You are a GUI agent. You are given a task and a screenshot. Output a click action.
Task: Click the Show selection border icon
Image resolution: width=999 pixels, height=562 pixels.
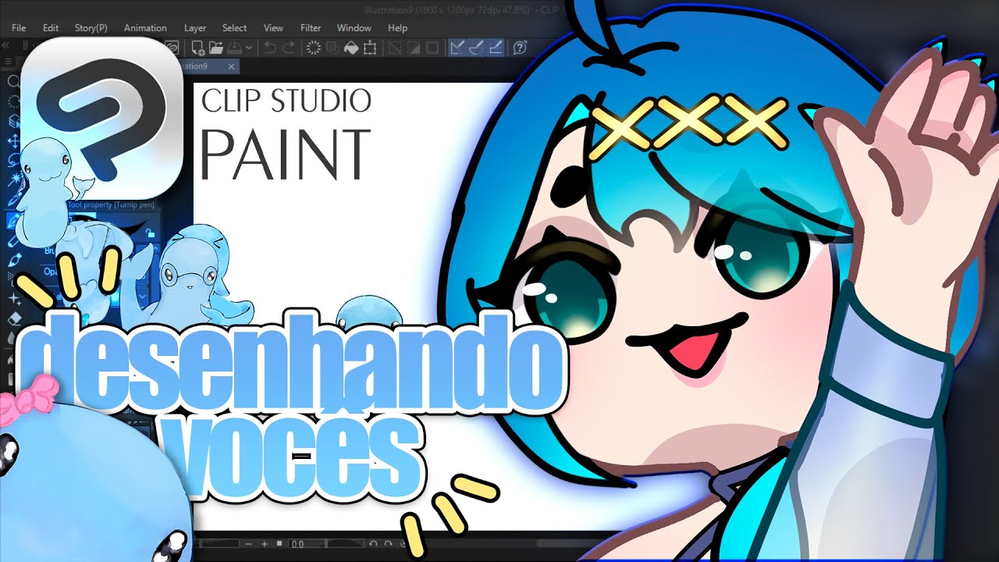tap(432, 48)
